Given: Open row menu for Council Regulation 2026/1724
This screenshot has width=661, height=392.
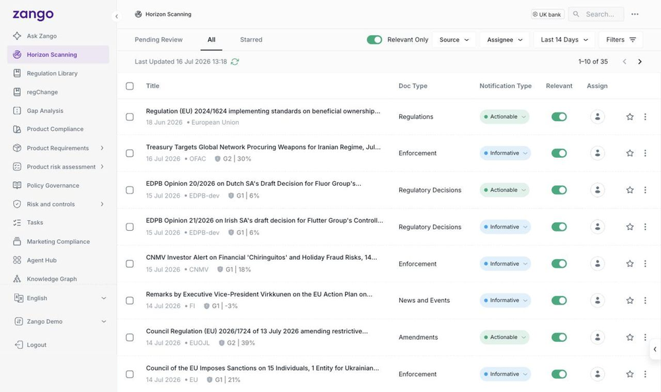Looking at the screenshot, I should [x=645, y=337].
